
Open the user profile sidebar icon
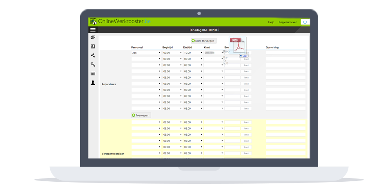(x=93, y=83)
